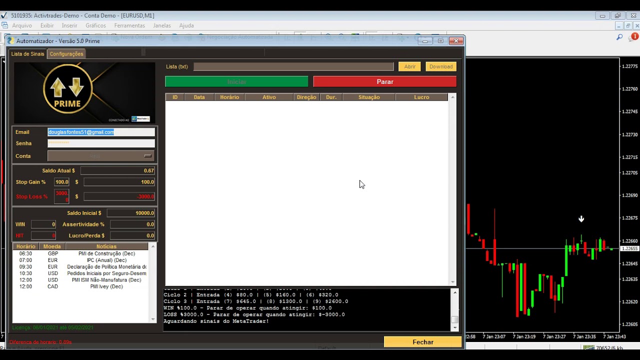Select the 'PMI de Construção (Dec)' news row
640x360 pixels.
coord(80,253)
